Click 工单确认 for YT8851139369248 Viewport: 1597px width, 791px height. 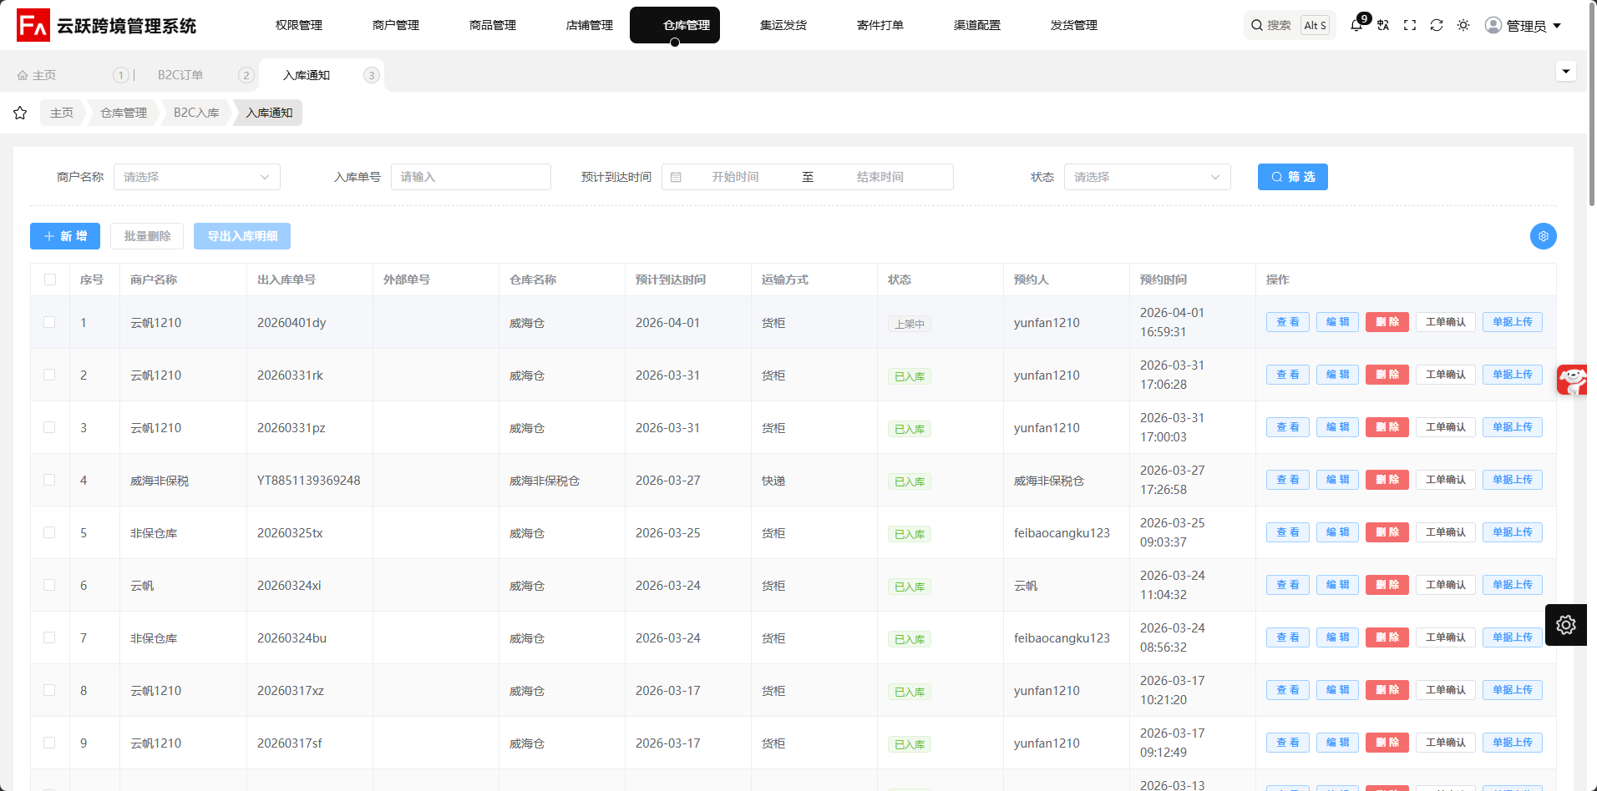coord(1446,480)
